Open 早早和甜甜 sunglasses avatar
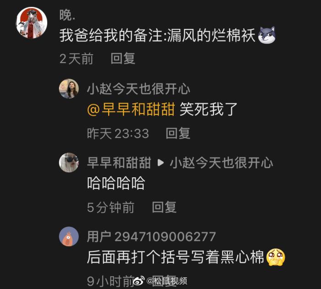321x289 pixels. click(x=69, y=163)
